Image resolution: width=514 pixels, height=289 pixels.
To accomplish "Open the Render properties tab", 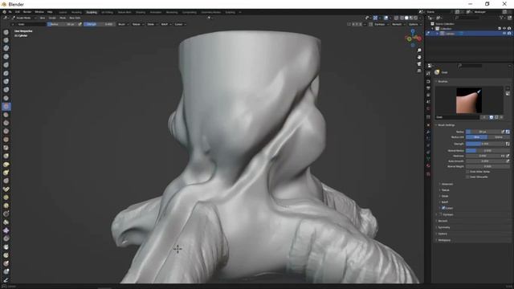I will pos(428,82).
